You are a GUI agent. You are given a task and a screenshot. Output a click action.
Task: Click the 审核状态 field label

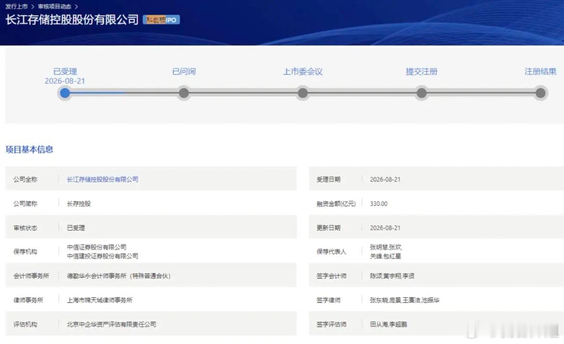coord(25,228)
